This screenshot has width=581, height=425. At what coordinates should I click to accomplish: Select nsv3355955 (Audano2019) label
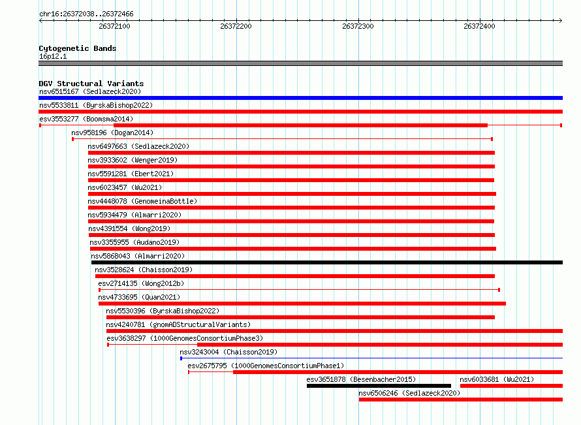pos(134,242)
